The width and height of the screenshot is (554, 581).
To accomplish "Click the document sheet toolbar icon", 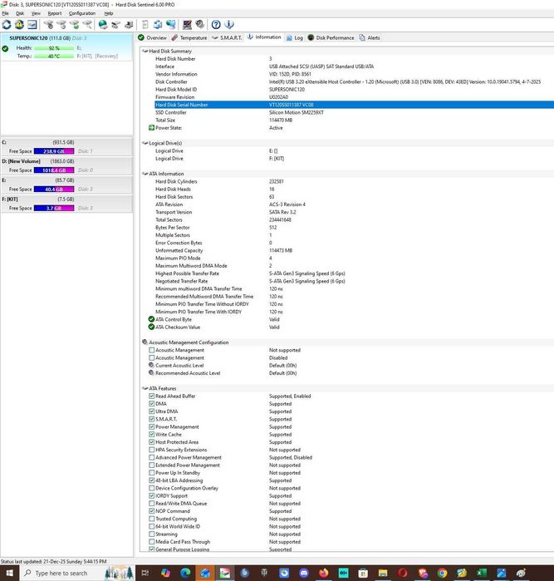I will [145, 25].
